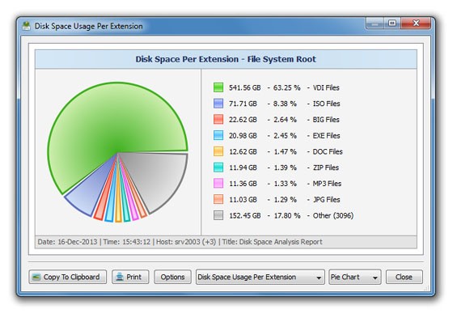Image resolution: width=453 pixels, height=314 pixels.
Task: Click the ISO Files label
Action: point(327,104)
